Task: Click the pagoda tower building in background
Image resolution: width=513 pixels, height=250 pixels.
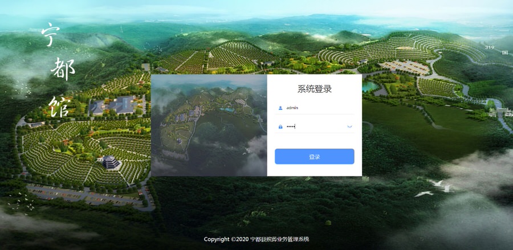Action: (x=111, y=162)
